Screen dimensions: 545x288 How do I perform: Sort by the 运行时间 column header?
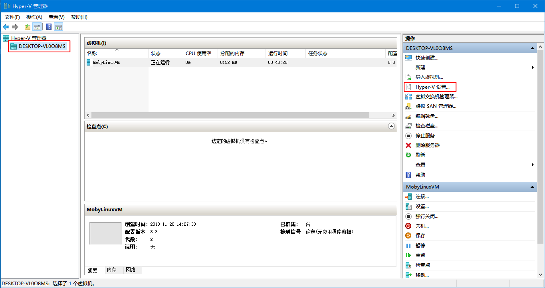tap(285, 53)
